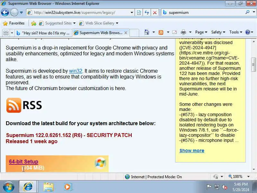
Task: Open the Help question mark menu
Action: 249,32
